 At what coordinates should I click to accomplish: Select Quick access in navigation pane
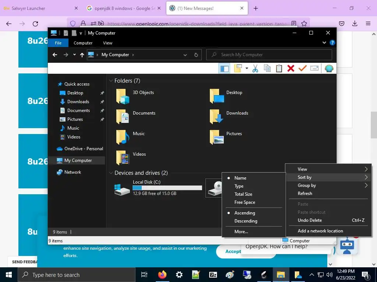[x=77, y=84]
